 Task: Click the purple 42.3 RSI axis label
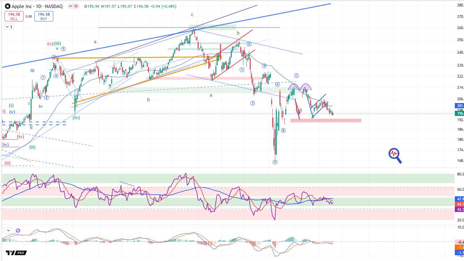pos(460,209)
